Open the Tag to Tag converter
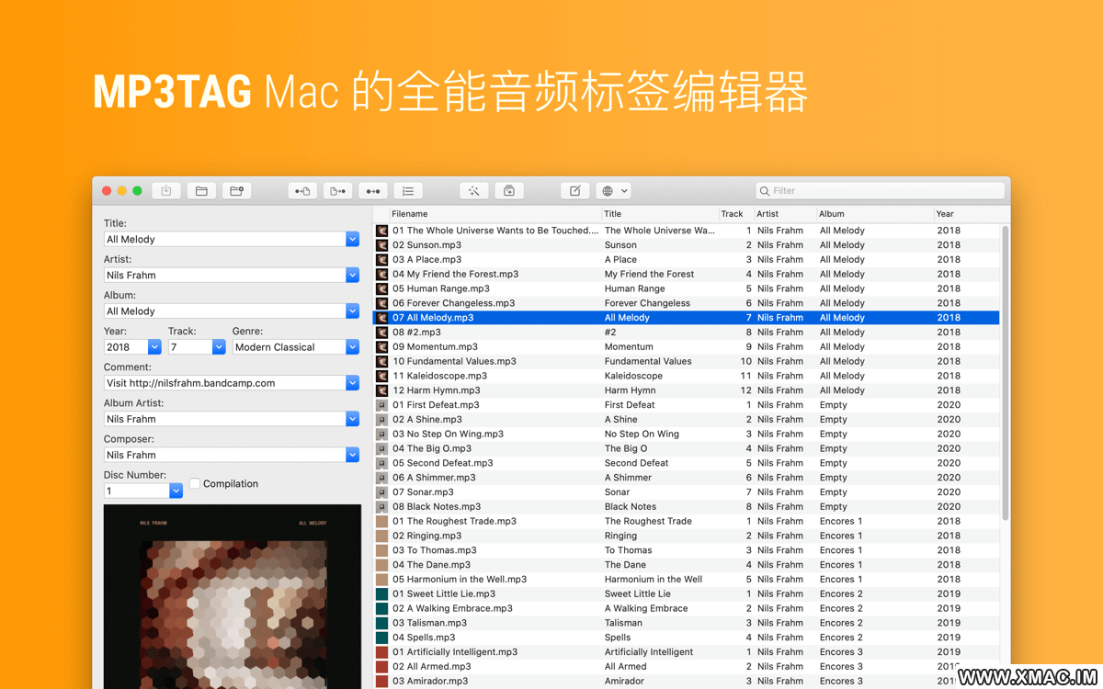1103x689 pixels. [372, 191]
